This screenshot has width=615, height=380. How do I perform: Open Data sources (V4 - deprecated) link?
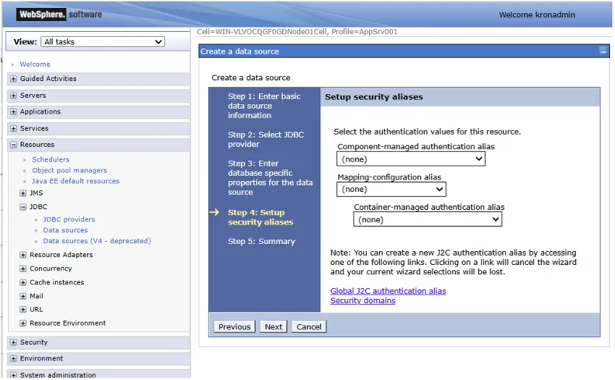pyautogui.click(x=97, y=241)
